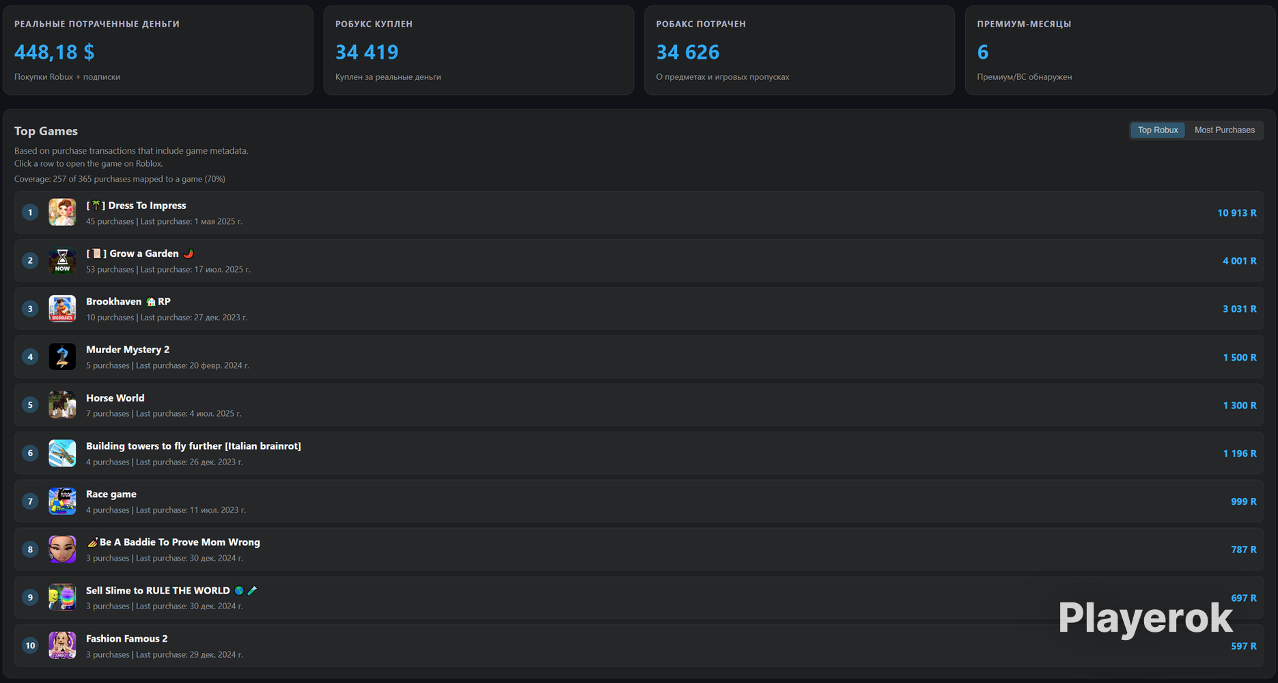This screenshot has width=1278, height=683.
Task: Open the Fashion Famous 2 game icon
Action: [62, 645]
